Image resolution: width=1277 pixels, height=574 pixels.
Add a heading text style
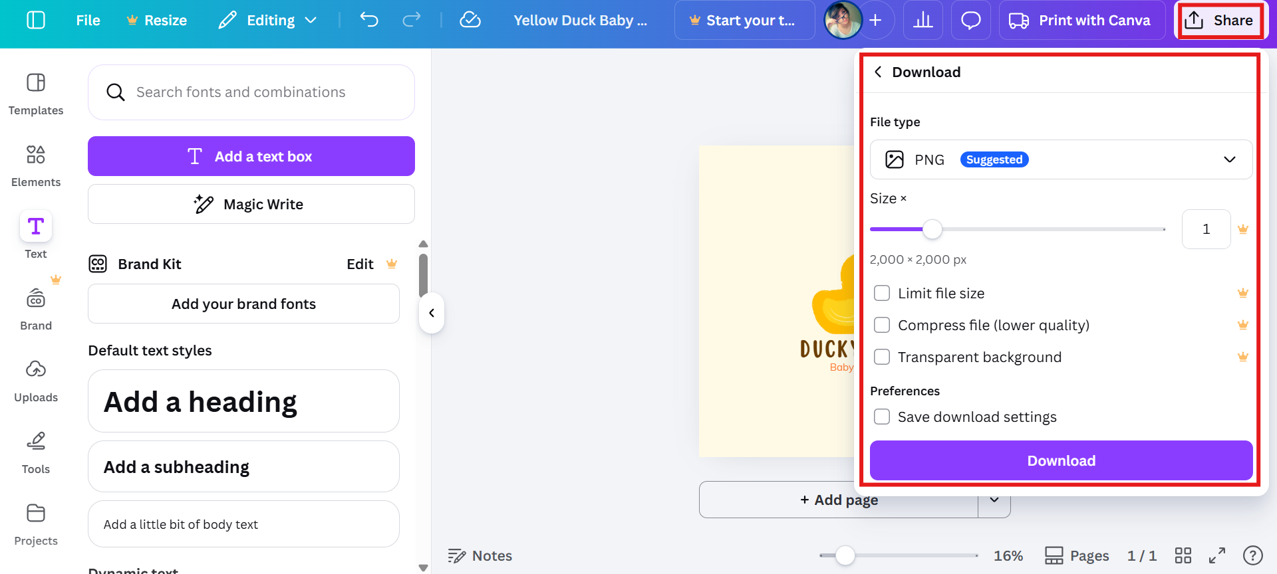(243, 401)
